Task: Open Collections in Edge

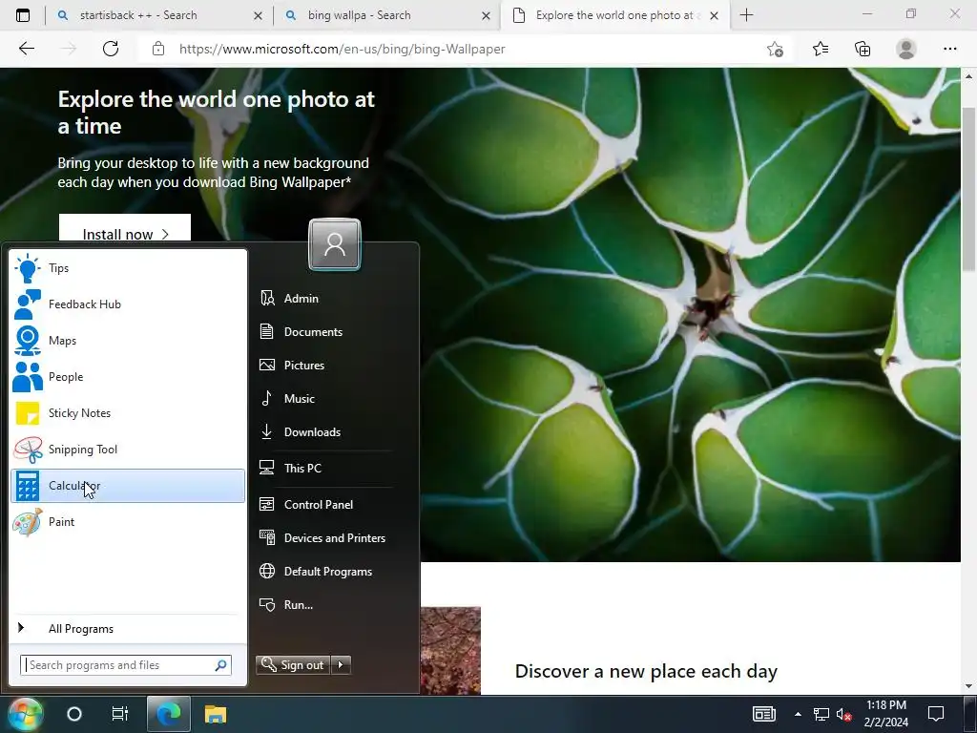Action: click(x=863, y=49)
